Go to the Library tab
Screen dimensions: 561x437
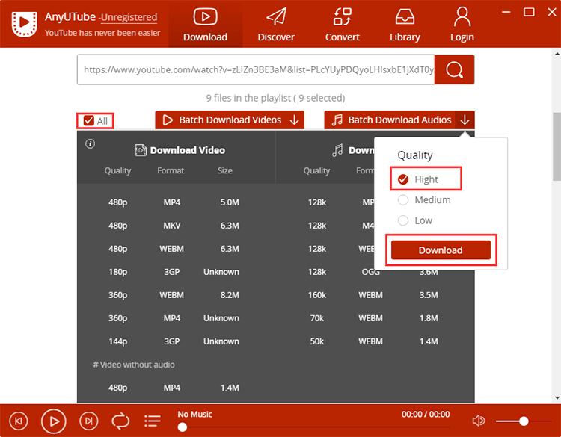tap(405, 25)
